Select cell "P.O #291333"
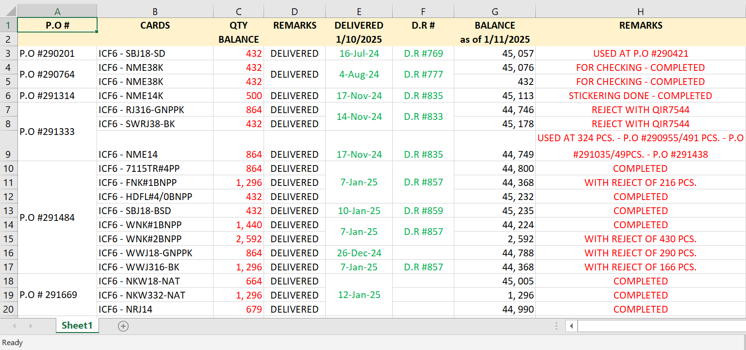 pyautogui.click(x=57, y=132)
